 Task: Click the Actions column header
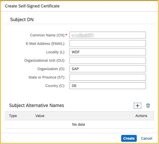[141, 116]
